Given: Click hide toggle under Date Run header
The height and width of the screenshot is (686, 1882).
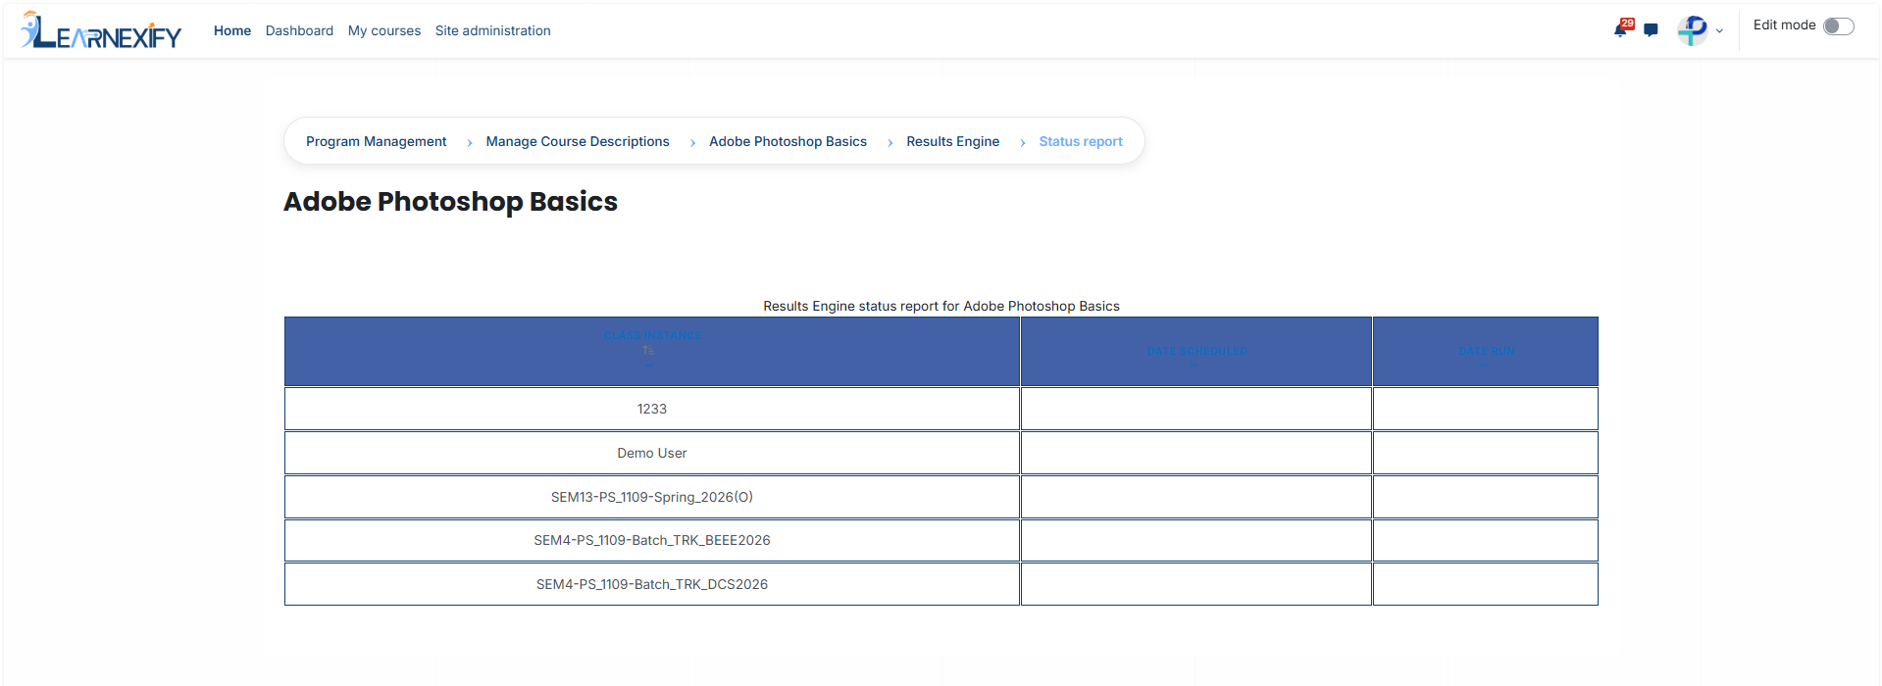Looking at the screenshot, I should (1484, 366).
